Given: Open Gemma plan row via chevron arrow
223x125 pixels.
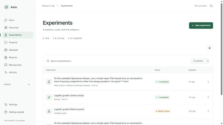Looking at the screenshot, I should click(208, 111).
